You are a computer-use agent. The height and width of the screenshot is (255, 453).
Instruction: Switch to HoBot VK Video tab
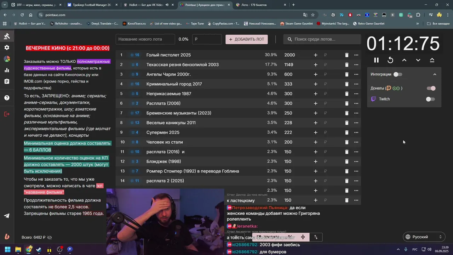pos(148,5)
